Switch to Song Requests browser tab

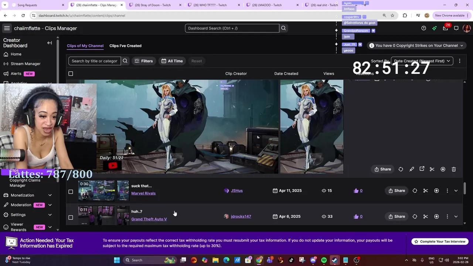(35, 5)
